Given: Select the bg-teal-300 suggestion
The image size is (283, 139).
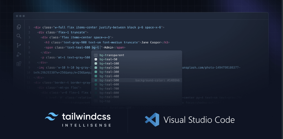Looking at the screenshot, I should [137, 72].
